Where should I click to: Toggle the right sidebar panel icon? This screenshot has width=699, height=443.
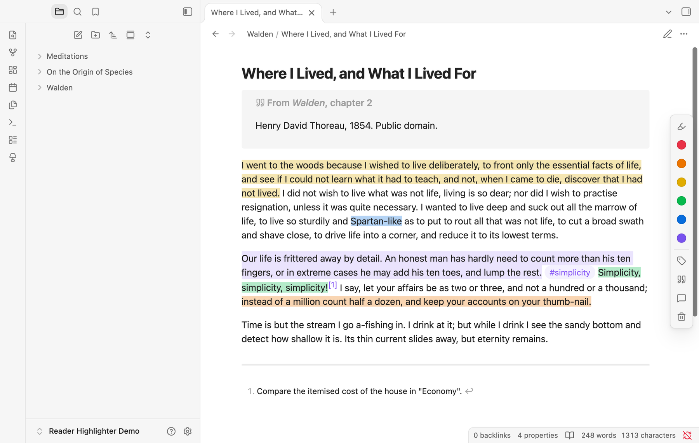point(686,12)
